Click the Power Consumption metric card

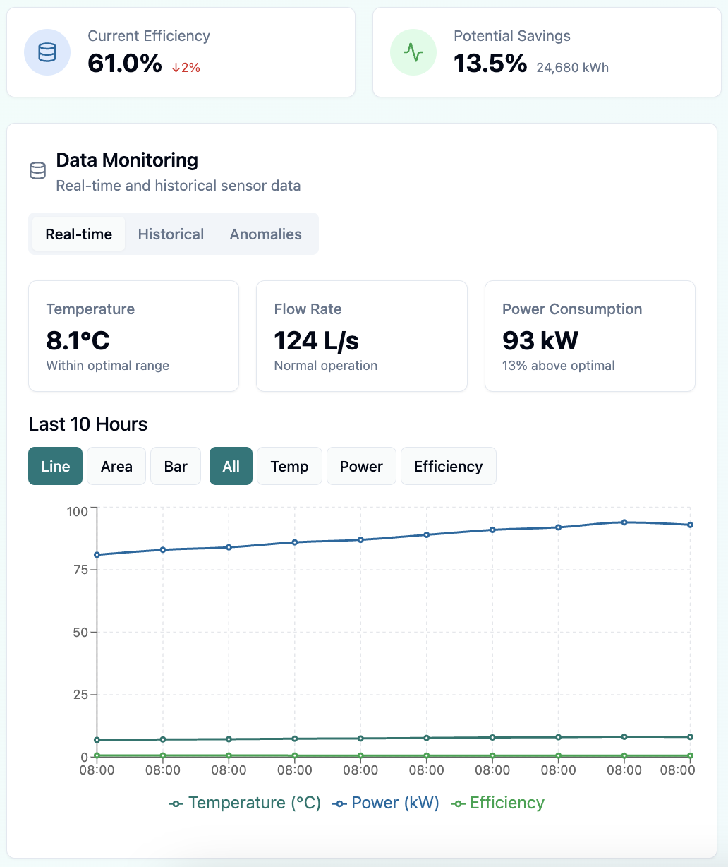(x=590, y=336)
